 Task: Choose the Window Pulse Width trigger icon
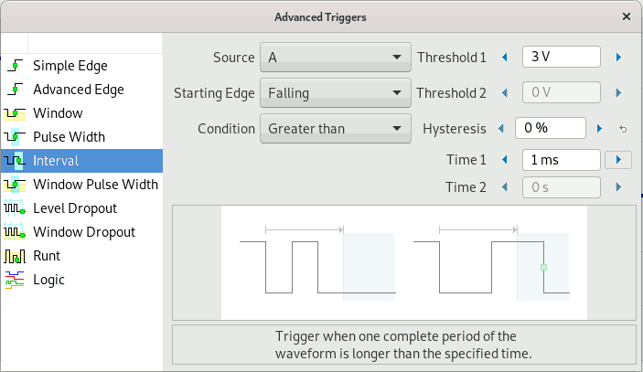tap(15, 185)
